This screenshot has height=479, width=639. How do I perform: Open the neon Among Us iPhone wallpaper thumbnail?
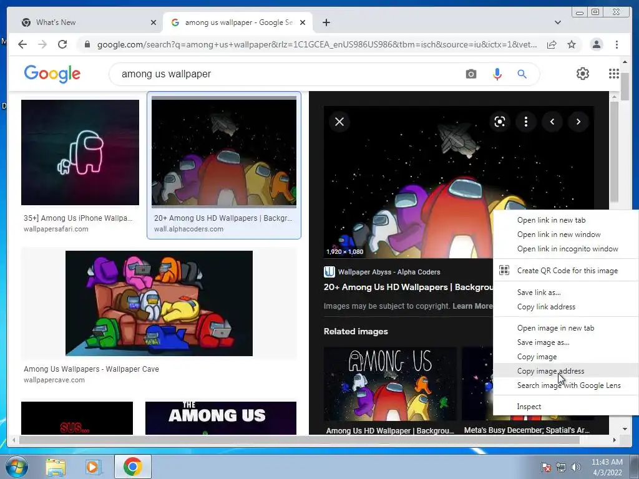(x=80, y=152)
